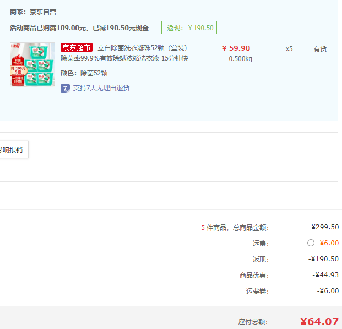Select shipping coupon value -¥6.00
Screen dimensions: 342x329
pos(328,290)
